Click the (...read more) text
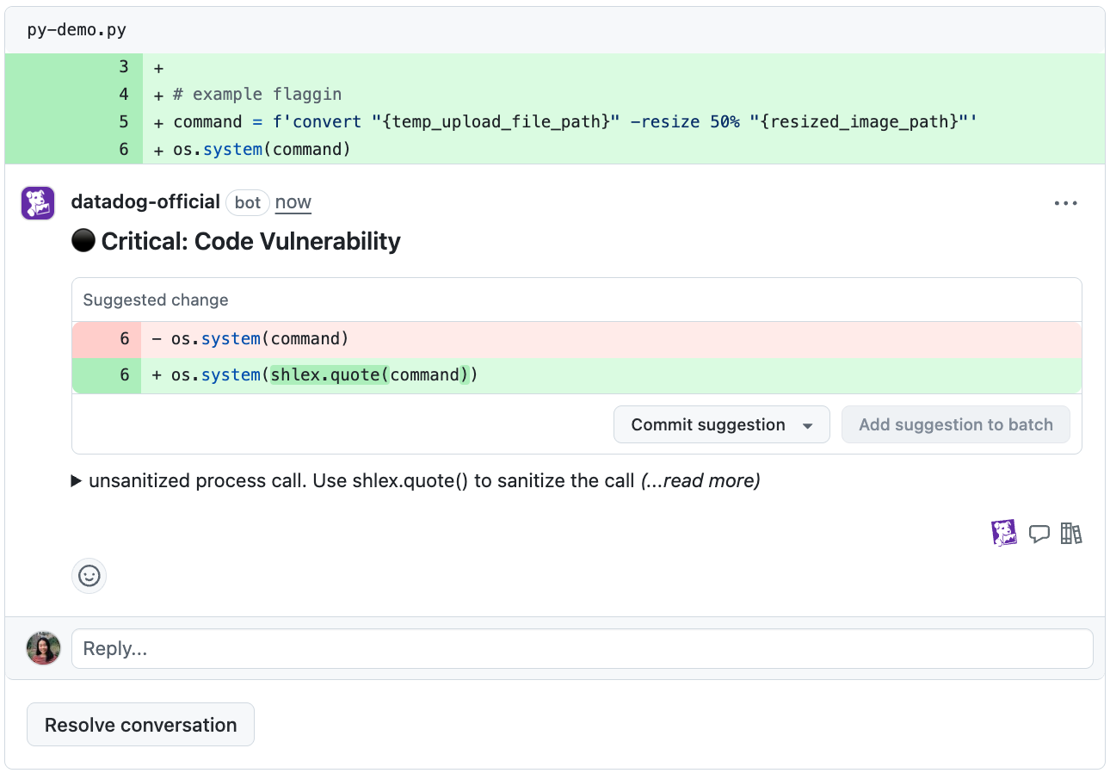 pyautogui.click(x=700, y=480)
